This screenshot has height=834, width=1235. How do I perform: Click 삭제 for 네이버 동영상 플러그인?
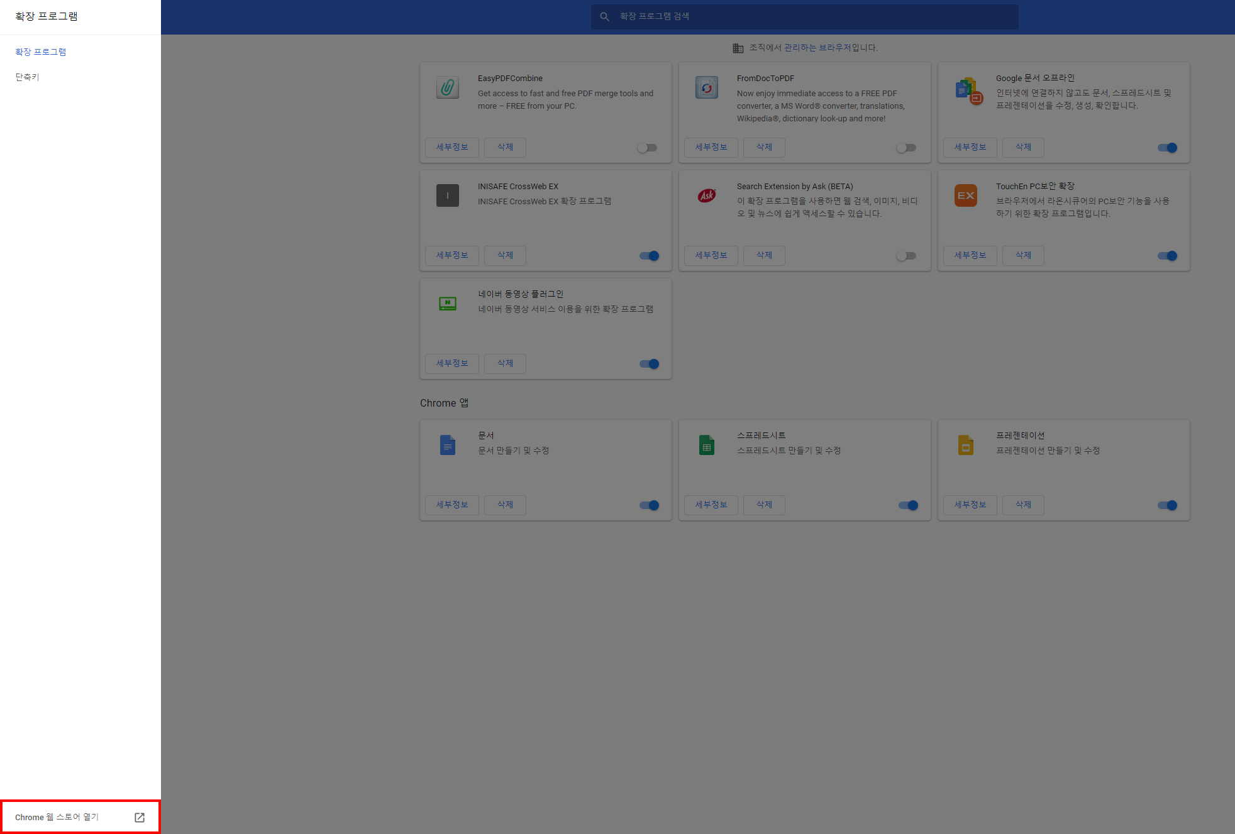505,363
